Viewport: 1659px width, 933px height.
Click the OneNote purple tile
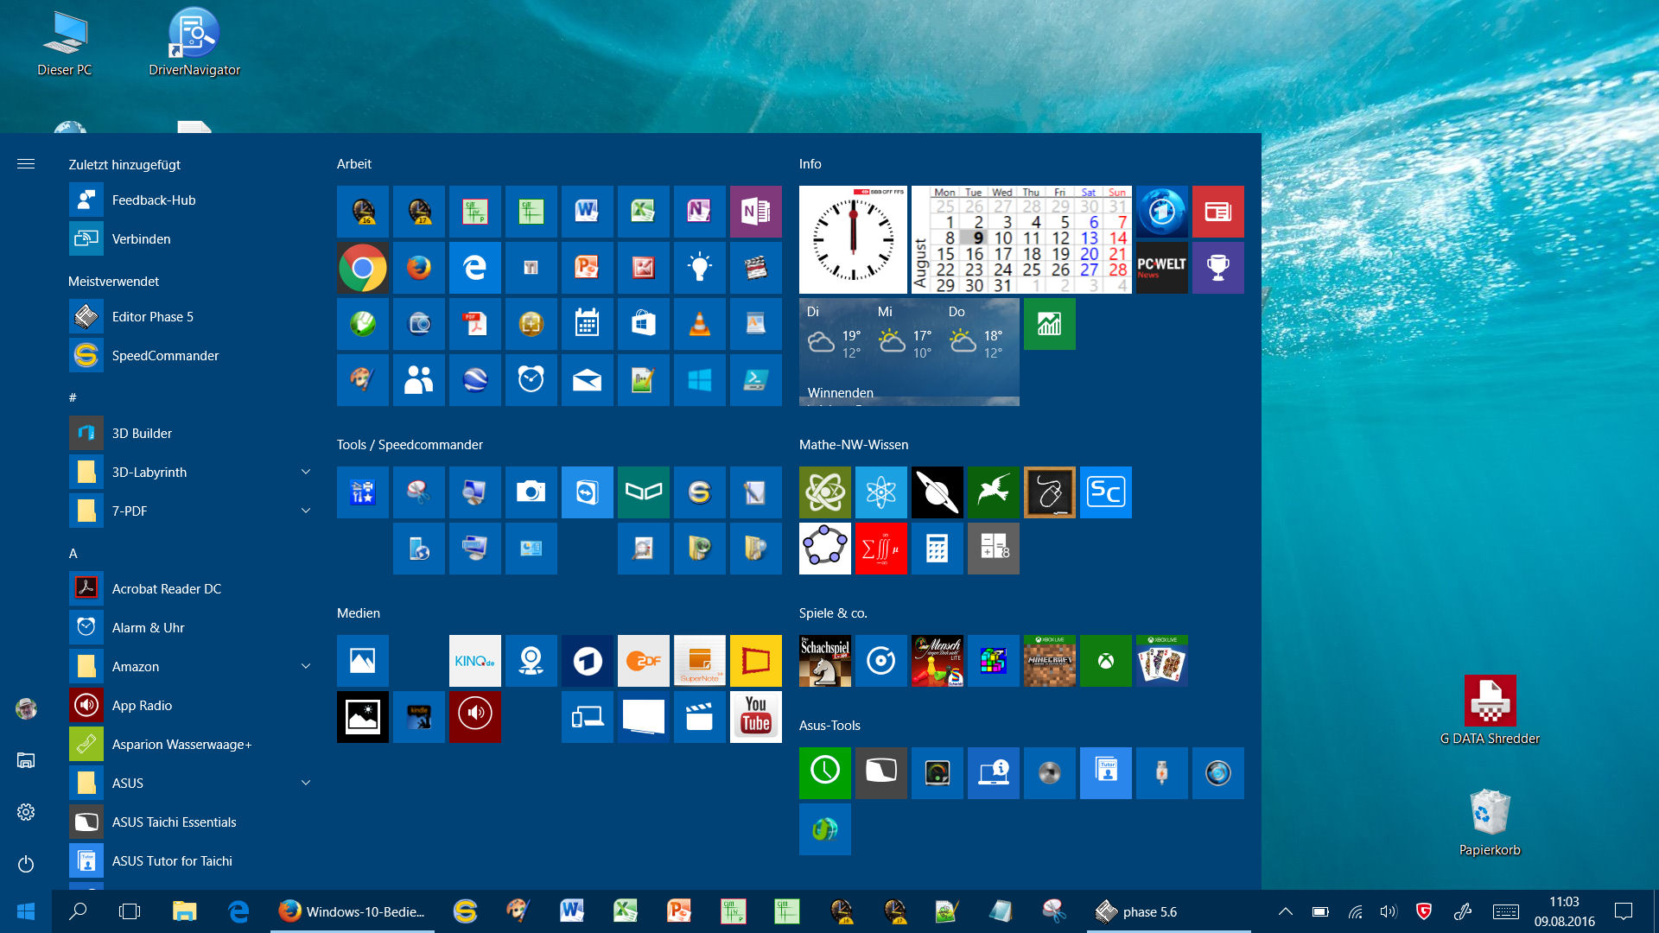click(x=755, y=212)
